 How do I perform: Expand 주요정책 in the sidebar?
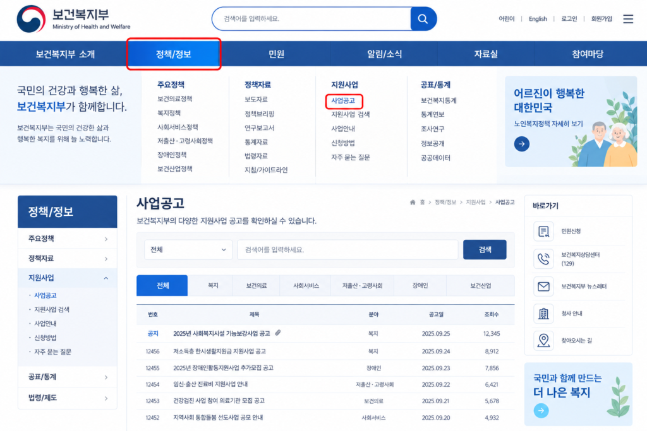68,239
